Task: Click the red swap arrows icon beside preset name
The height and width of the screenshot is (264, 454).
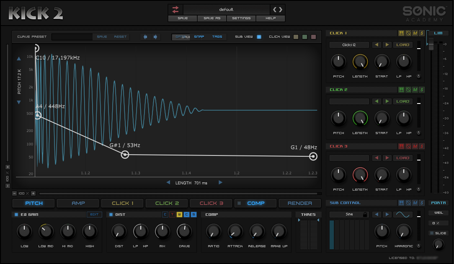Action: click(x=175, y=10)
